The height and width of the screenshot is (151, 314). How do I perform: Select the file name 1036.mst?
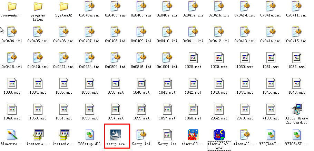(x=89, y=92)
